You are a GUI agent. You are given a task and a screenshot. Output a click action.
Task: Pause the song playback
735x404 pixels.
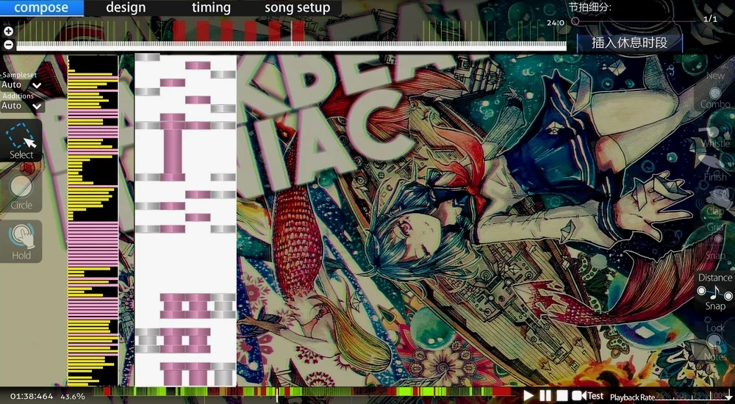pyautogui.click(x=545, y=396)
